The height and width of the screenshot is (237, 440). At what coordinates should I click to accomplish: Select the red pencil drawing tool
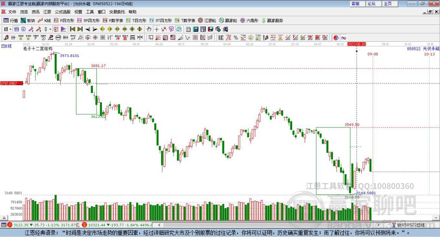point(6,37)
